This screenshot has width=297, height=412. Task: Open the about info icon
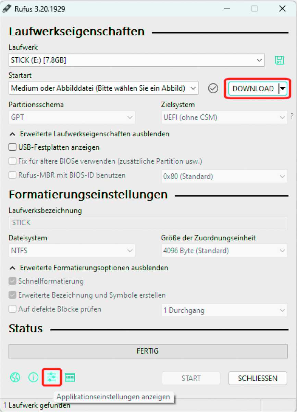click(x=33, y=378)
